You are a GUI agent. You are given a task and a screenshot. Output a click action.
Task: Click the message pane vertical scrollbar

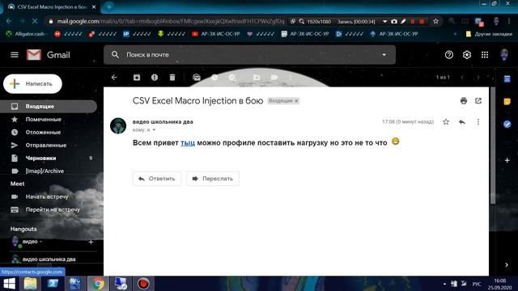click(493, 145)
